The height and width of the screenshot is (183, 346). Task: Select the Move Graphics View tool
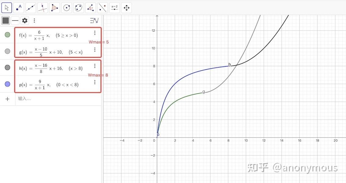(126, 8)
